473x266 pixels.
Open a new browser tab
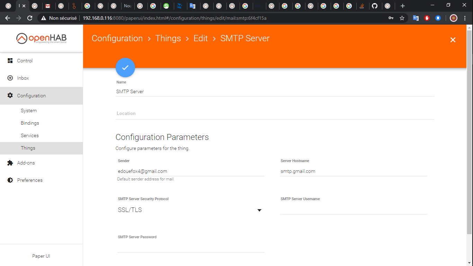402,6
